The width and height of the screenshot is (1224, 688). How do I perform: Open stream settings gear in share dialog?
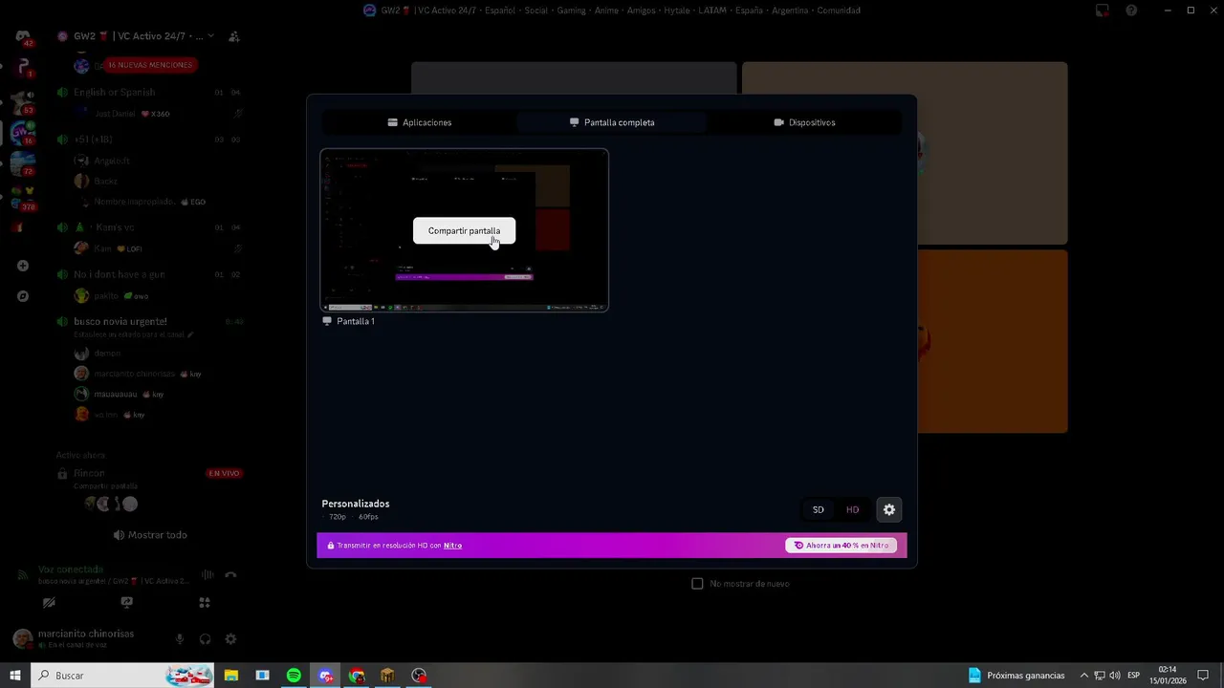click(889, 509)
